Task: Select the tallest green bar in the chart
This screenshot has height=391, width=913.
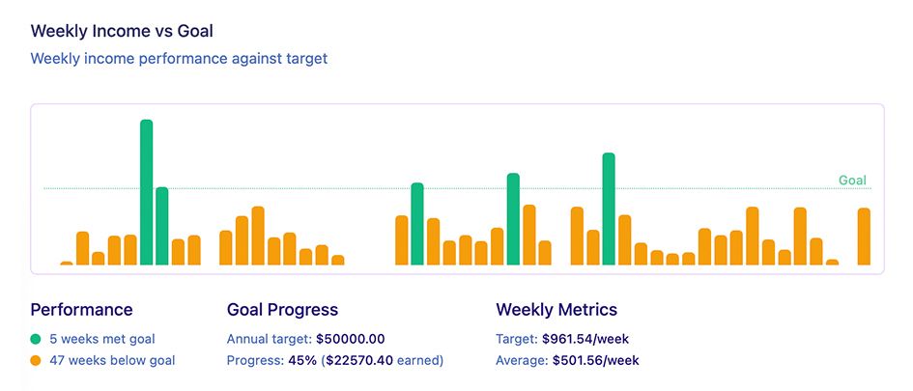Action: (x=147, y=192)
